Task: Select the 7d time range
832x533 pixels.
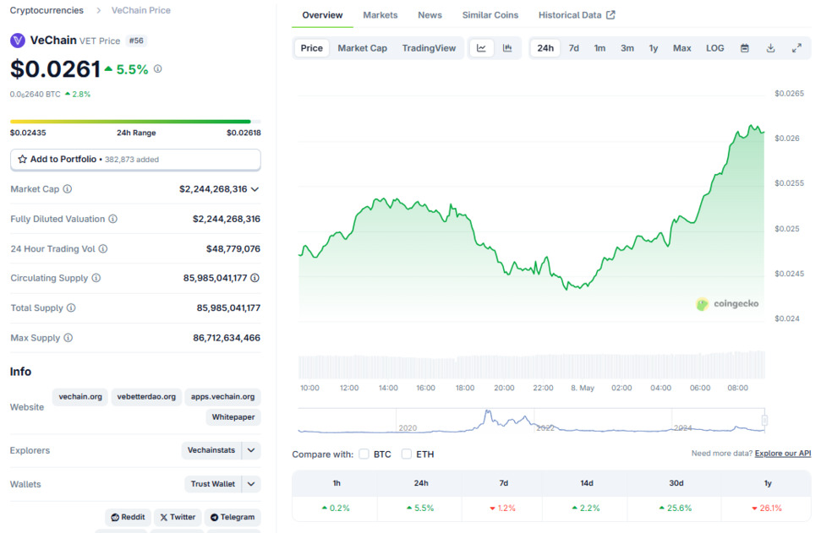Action: pyautogui.click(x=573, y=48)
